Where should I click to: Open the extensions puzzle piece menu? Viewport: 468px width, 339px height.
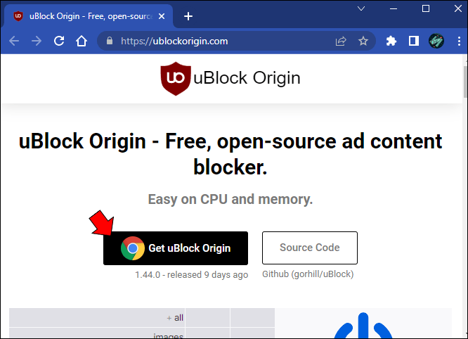(x=391, y=41)
